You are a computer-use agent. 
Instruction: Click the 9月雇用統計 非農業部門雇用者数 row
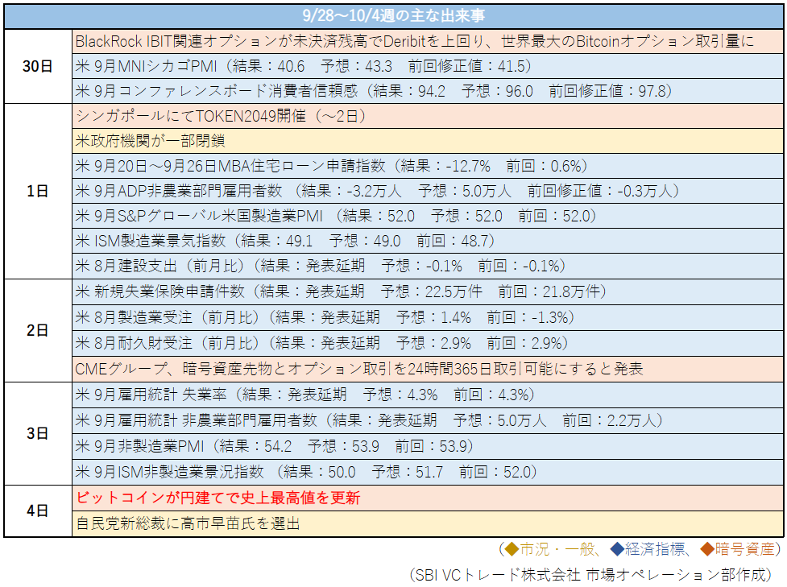428,420
